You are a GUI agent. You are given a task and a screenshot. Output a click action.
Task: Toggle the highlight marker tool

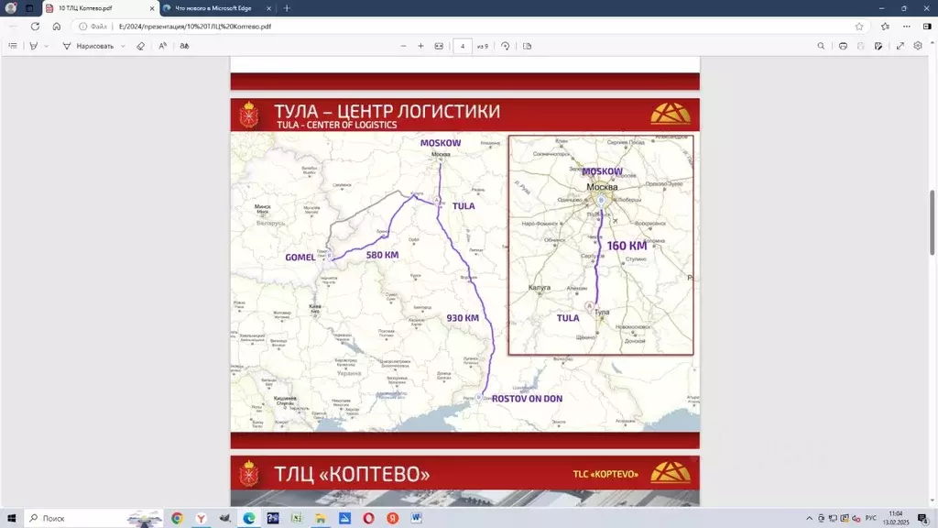click(x=34, y=46)
